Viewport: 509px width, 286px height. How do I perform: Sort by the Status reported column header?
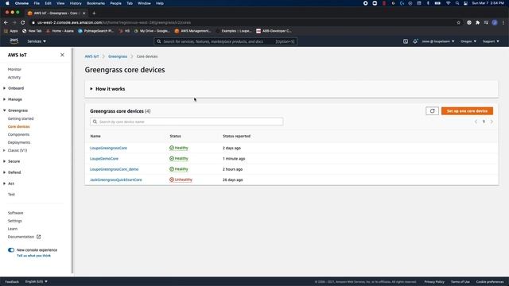tap(236, 136)
